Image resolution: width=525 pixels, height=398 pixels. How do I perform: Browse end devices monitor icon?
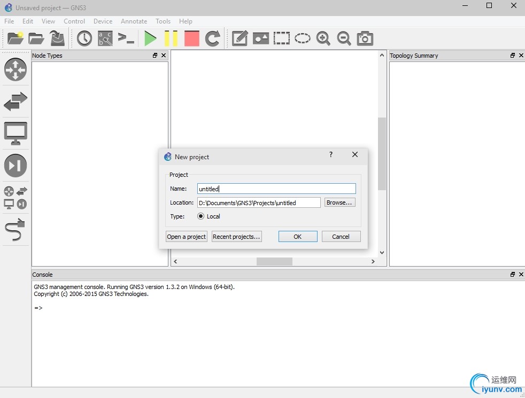pos(16,134)
